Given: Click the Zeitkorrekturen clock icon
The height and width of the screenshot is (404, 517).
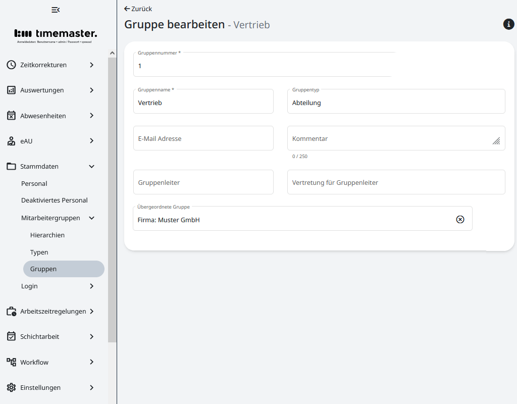Looking at the screenshot, I should pos(11,65).
